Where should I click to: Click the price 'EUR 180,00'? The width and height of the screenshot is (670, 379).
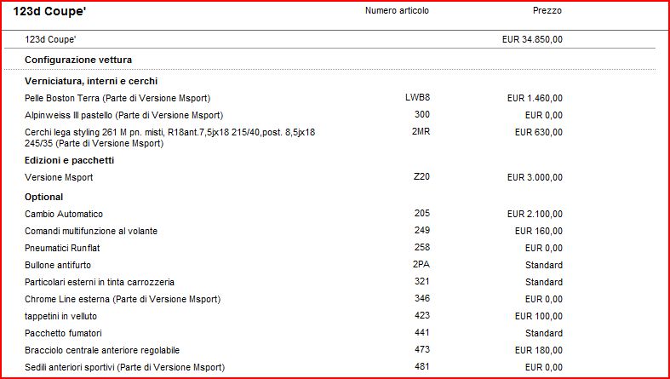click(x=539, y=350)
